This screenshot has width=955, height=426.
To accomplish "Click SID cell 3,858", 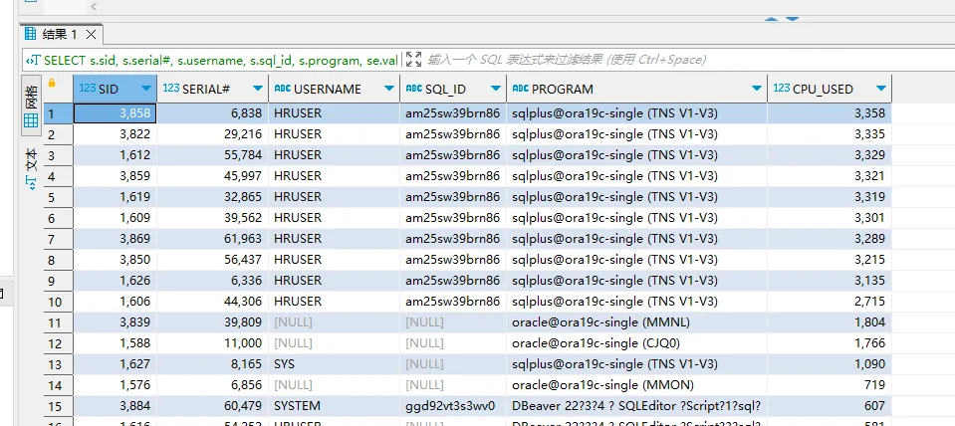I will click(x=116, y=113).
